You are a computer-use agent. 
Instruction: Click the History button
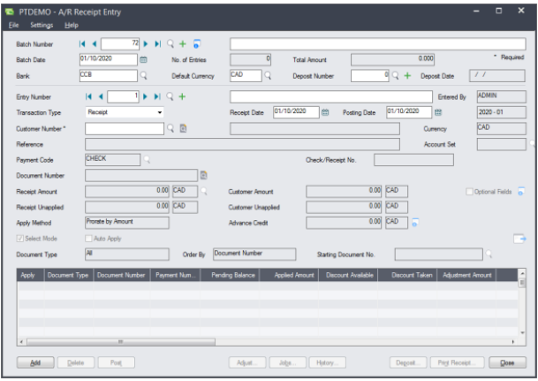pyautogui.click(x=328, y=362)
